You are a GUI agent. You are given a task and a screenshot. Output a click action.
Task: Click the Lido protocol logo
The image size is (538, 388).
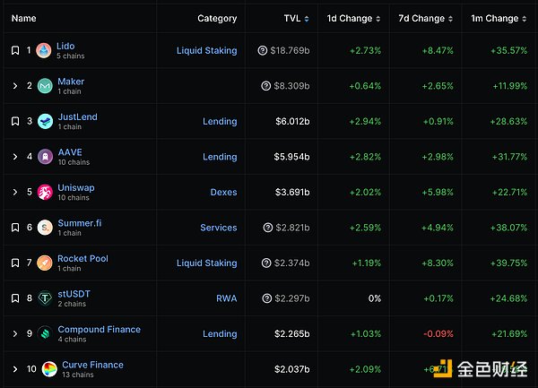pyautogui.click(x=44, y=51)
